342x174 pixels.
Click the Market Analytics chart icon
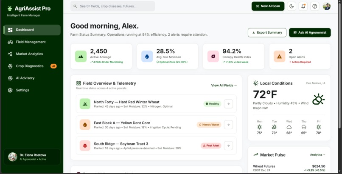[x=10, y=54]
